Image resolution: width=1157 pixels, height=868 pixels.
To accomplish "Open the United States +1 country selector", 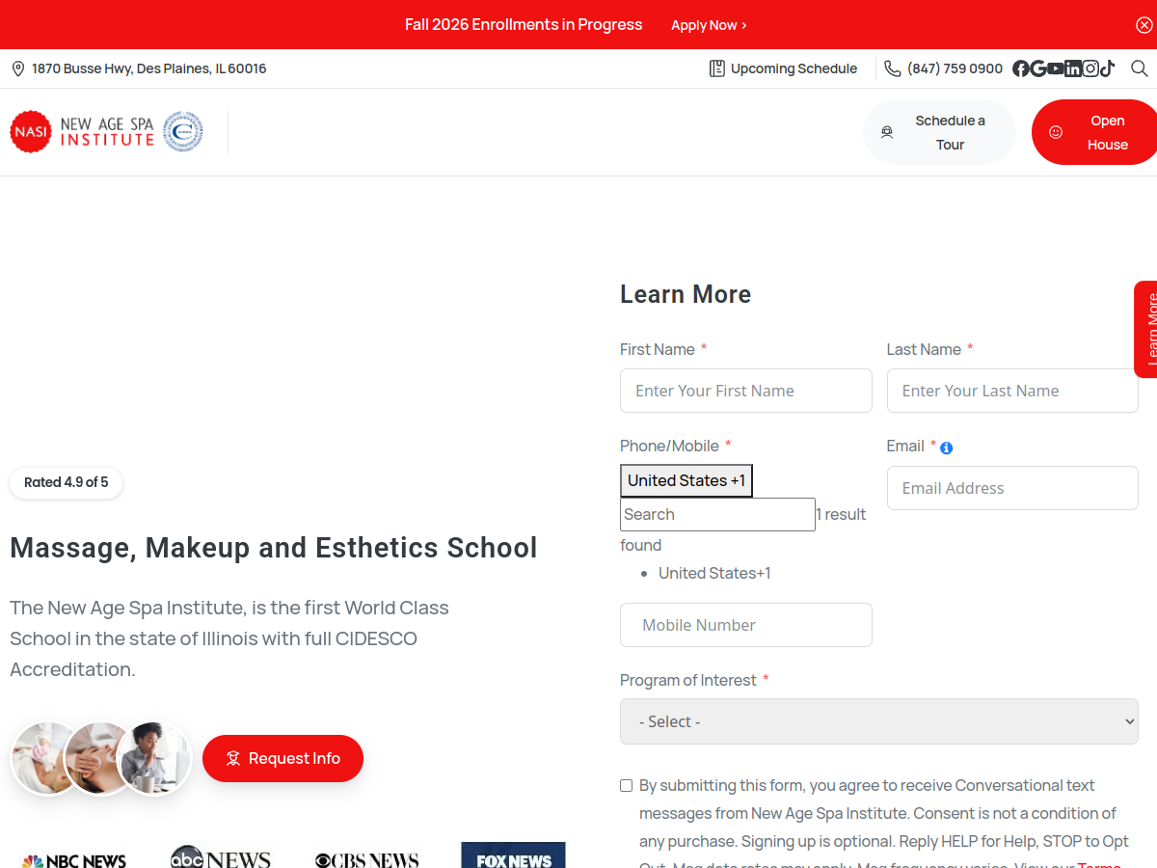I will (x=686, y=480).
